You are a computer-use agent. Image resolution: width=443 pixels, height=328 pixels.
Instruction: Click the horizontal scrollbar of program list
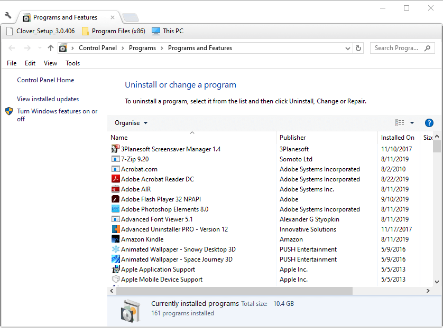pos(234,291)
